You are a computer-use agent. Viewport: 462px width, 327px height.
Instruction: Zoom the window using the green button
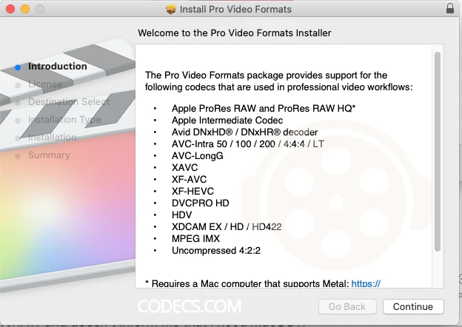tap(41, 10)
